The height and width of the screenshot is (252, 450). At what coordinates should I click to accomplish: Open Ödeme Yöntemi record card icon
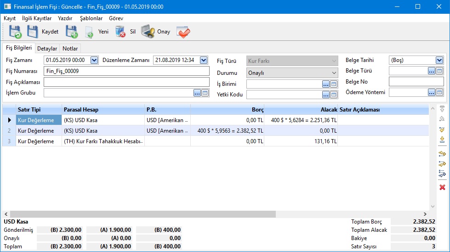tap(439, 92)
